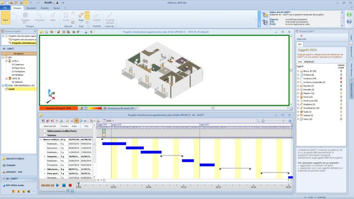Click the first icon in 3D view toolbar
Screen dimensions: 354x199
pos(41,32)
